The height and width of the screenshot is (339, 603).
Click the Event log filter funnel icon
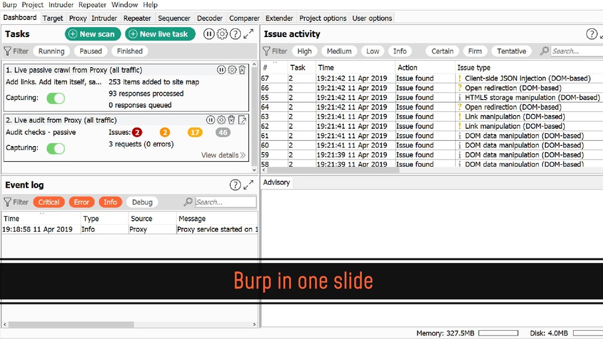click(7, 202)
